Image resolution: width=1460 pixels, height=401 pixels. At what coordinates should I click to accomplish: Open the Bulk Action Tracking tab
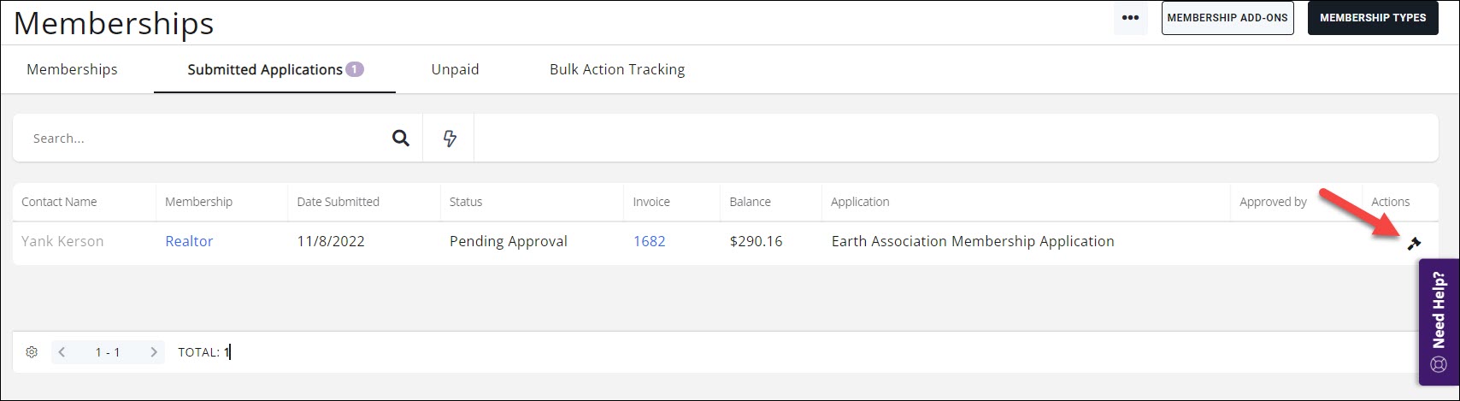(x=617, y=69)
